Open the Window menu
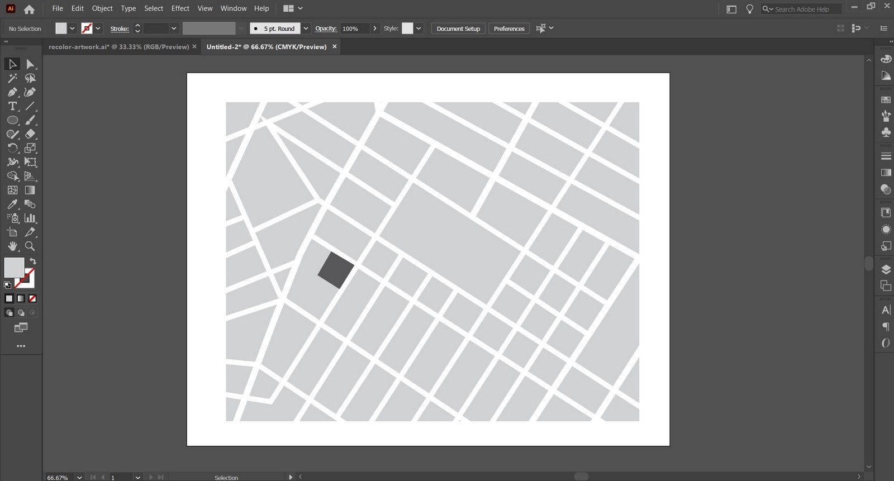Viewport: 894px width, 481px height. pyautogui.click(x=234, y=8)
